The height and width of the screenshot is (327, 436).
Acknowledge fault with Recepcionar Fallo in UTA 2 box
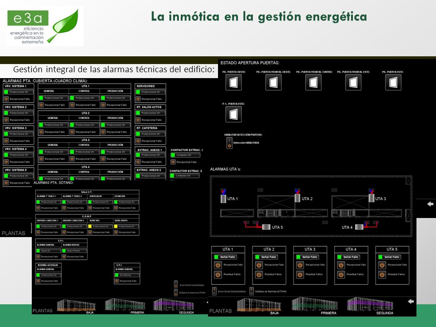[259, 265]
